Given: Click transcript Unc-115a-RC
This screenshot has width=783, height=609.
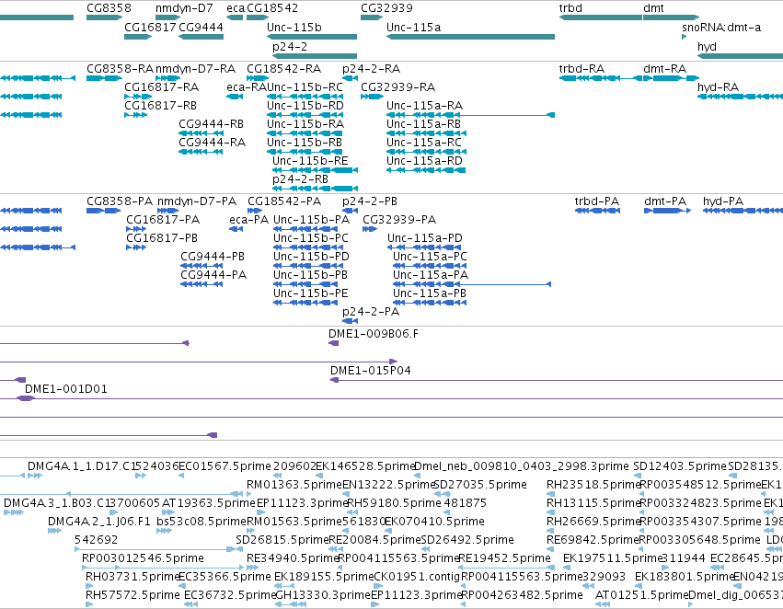Looking at the screenshot, I should (424, 143).
